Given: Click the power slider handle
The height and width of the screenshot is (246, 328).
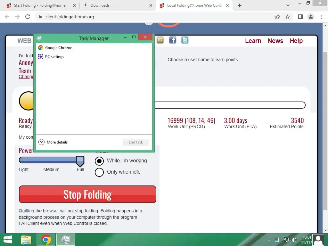Looking at the screenshot, I should (80, 161).
